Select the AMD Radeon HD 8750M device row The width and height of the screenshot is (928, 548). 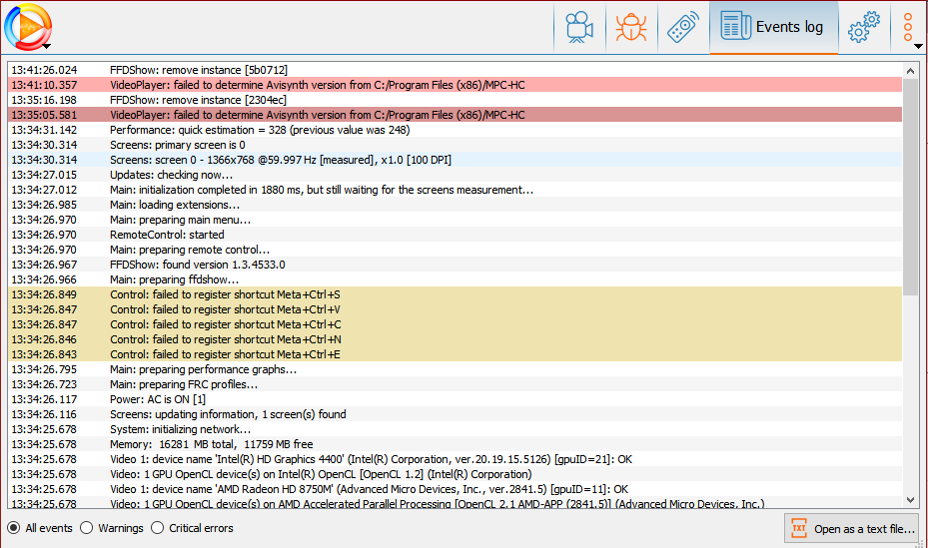click(456, 489)
